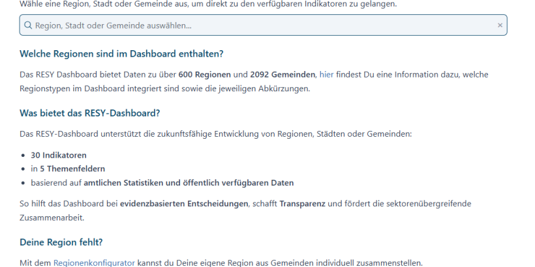535x267 pixels.
Task: Click the magnifier icon in the region search
Action: pyautogui.click(x=27, y=25)
